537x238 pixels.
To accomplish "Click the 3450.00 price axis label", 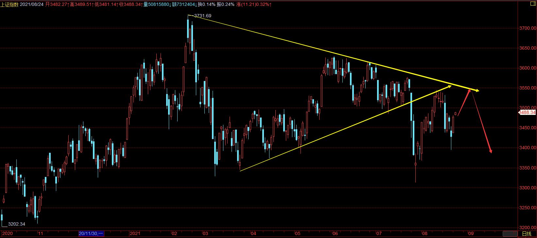I will pos(528,128).
